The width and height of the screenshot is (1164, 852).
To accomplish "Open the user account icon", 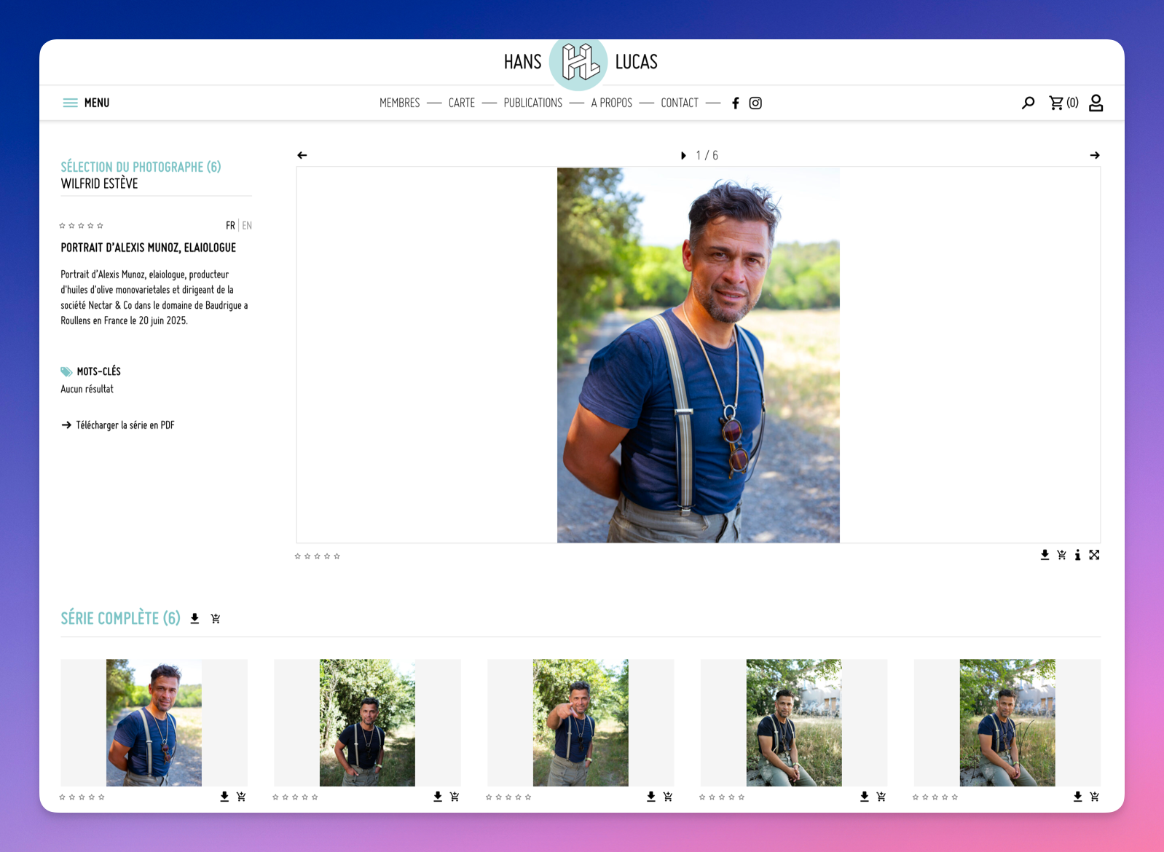I will coord(1096,103).
